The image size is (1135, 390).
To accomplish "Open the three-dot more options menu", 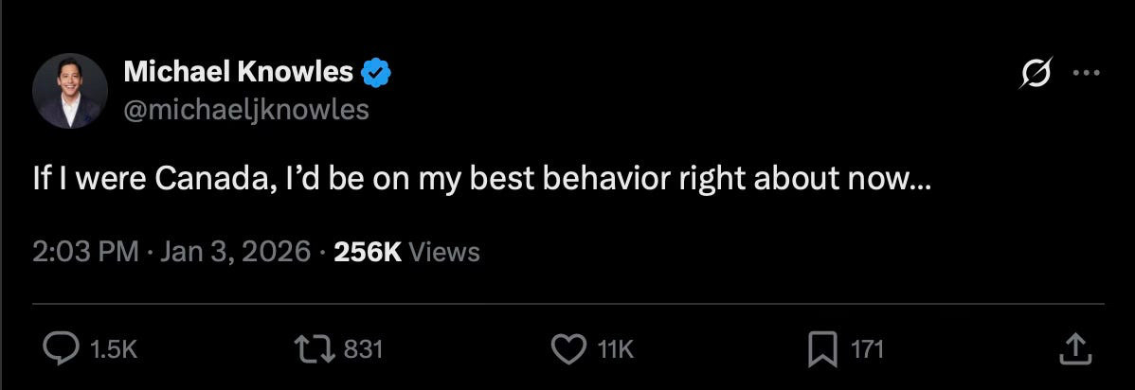I will click(x=1086, y=73).
